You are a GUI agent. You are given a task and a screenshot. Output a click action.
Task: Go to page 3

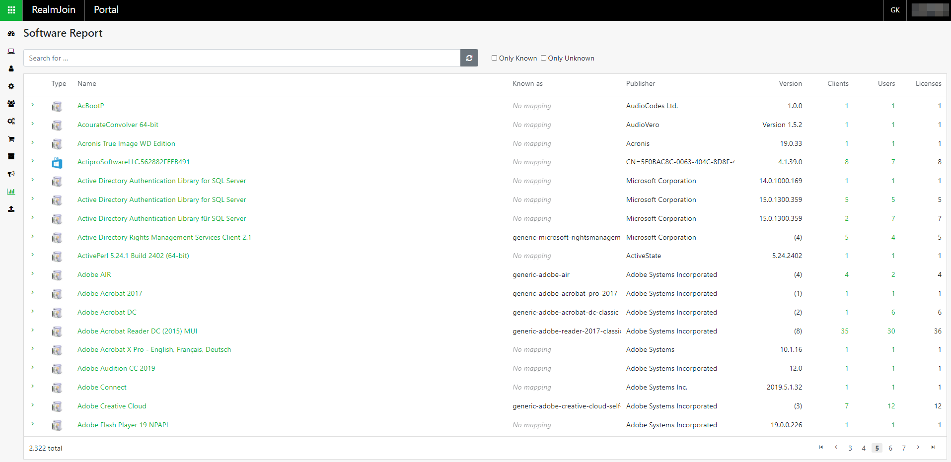tap(850, 448)
